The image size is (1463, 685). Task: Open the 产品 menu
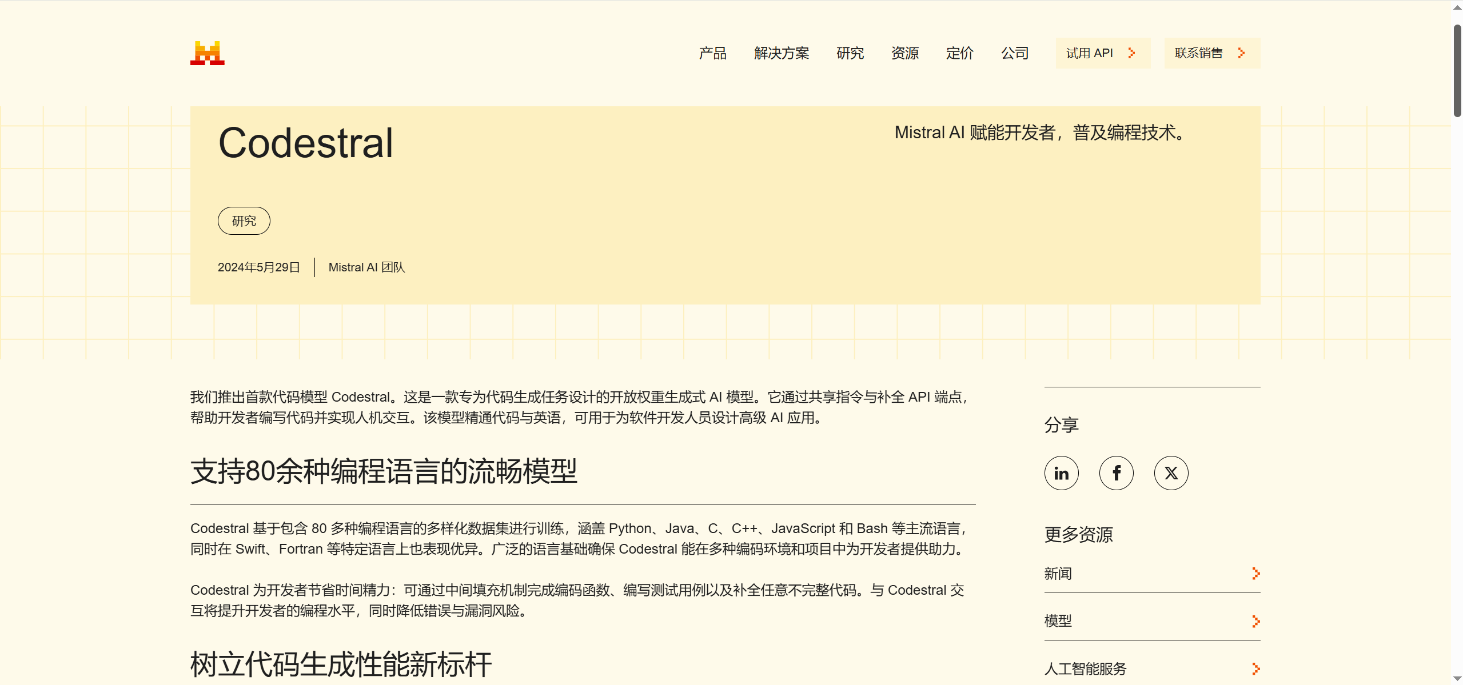712,53
